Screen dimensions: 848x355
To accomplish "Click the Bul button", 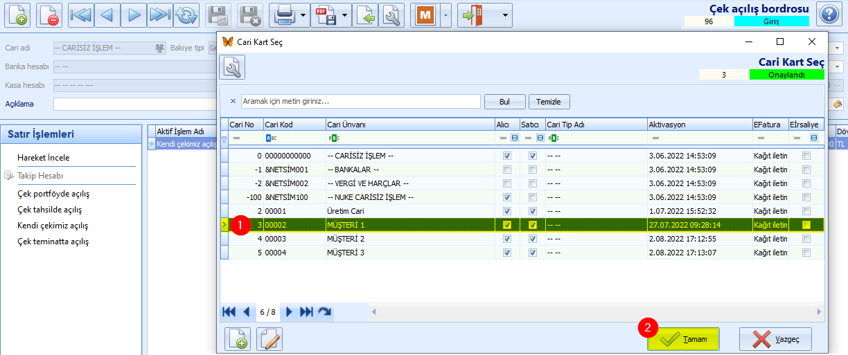I will 505,102.
